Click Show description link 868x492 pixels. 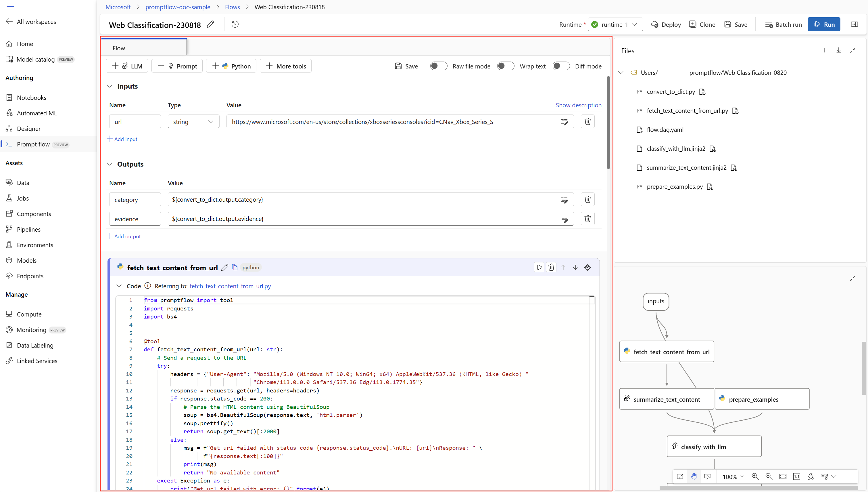pyautogui.click(x=579, y=105)
